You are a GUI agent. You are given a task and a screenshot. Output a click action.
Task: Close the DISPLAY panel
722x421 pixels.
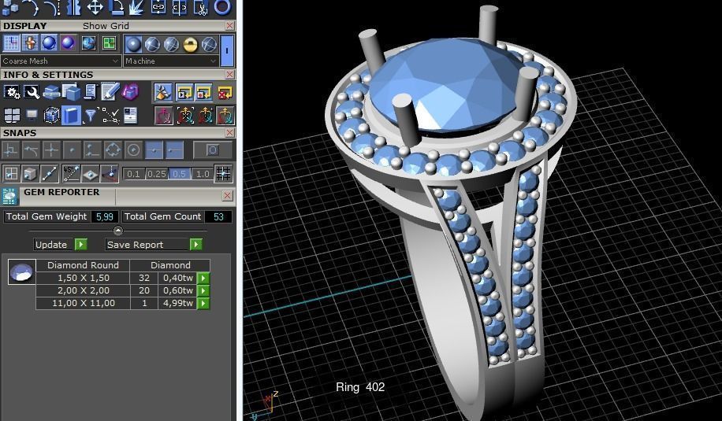click(229, 26)
